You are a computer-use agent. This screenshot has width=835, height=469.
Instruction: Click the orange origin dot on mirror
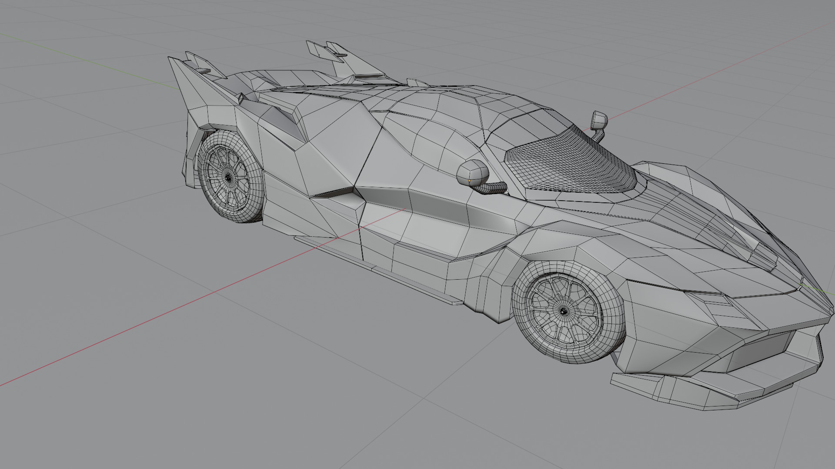pyautogui.click(x=469, y=181)
